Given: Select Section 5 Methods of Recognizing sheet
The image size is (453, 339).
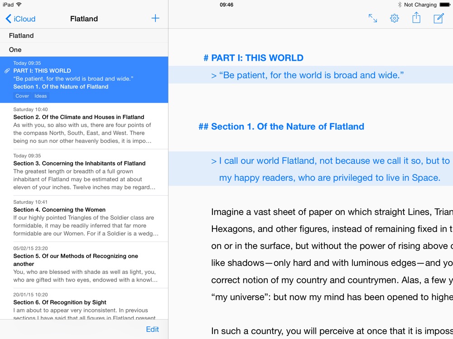Looking at the screenshot, I should click(84, 264).
